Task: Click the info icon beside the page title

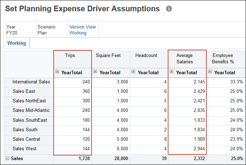Action: [x=169, y=8]
